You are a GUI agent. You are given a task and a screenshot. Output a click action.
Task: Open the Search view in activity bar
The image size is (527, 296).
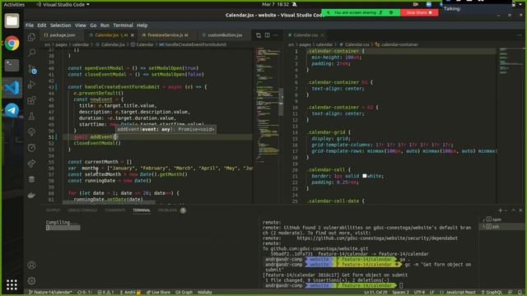[x=31, y=53]
